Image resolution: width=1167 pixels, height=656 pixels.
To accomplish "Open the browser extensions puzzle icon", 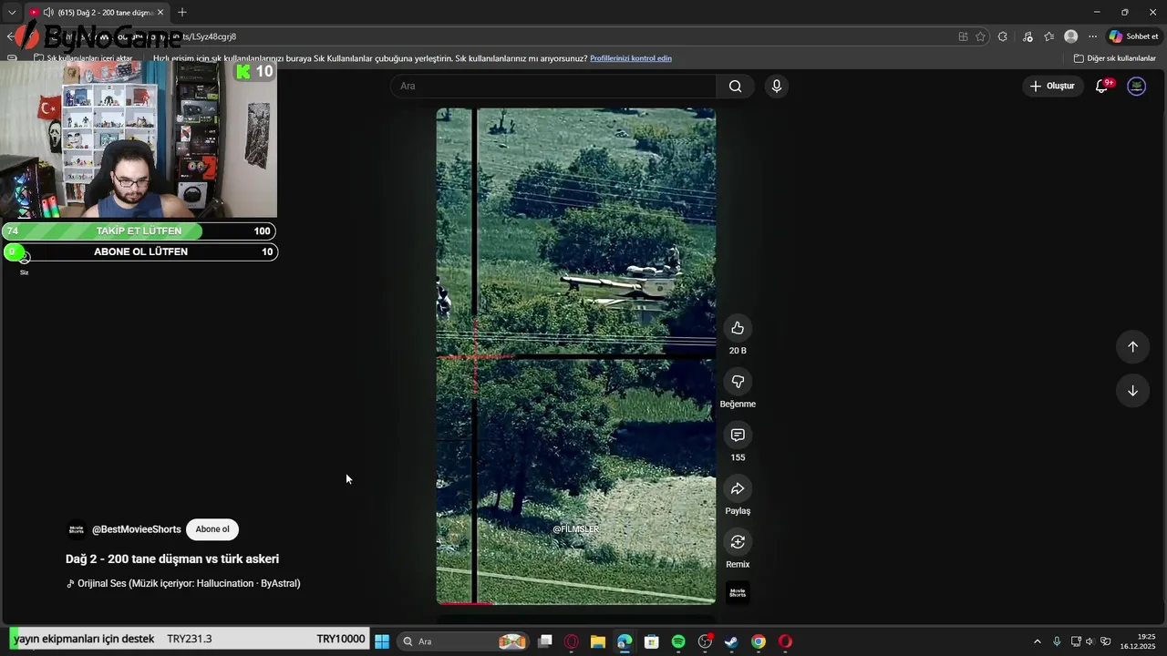I will point(1003,36).
